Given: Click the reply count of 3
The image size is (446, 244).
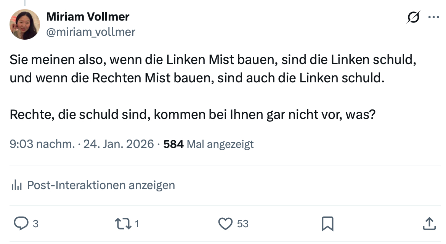Looking at the screenshot, I should point(35,224).
